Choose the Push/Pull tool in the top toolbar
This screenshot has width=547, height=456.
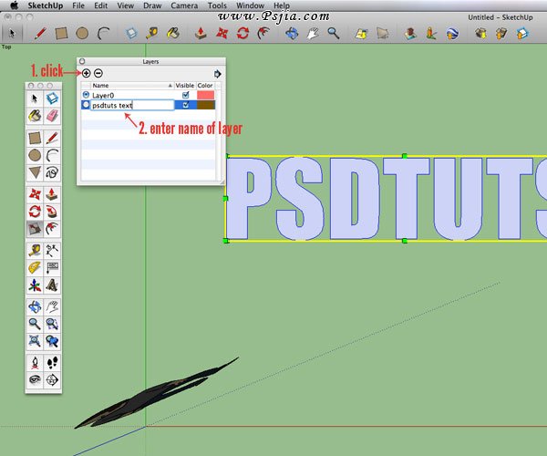201,34
